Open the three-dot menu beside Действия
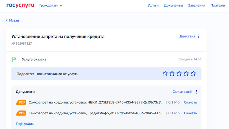Viewport: 229px width, 129px height. (199, 36)
